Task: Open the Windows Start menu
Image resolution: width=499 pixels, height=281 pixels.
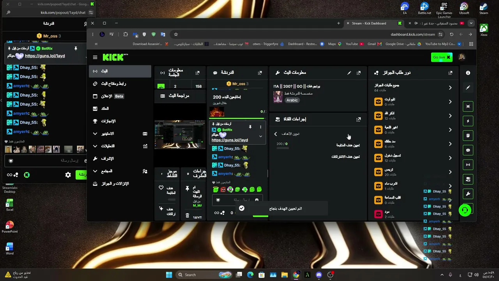Action: pyautogui.click(x=169, y=275)
